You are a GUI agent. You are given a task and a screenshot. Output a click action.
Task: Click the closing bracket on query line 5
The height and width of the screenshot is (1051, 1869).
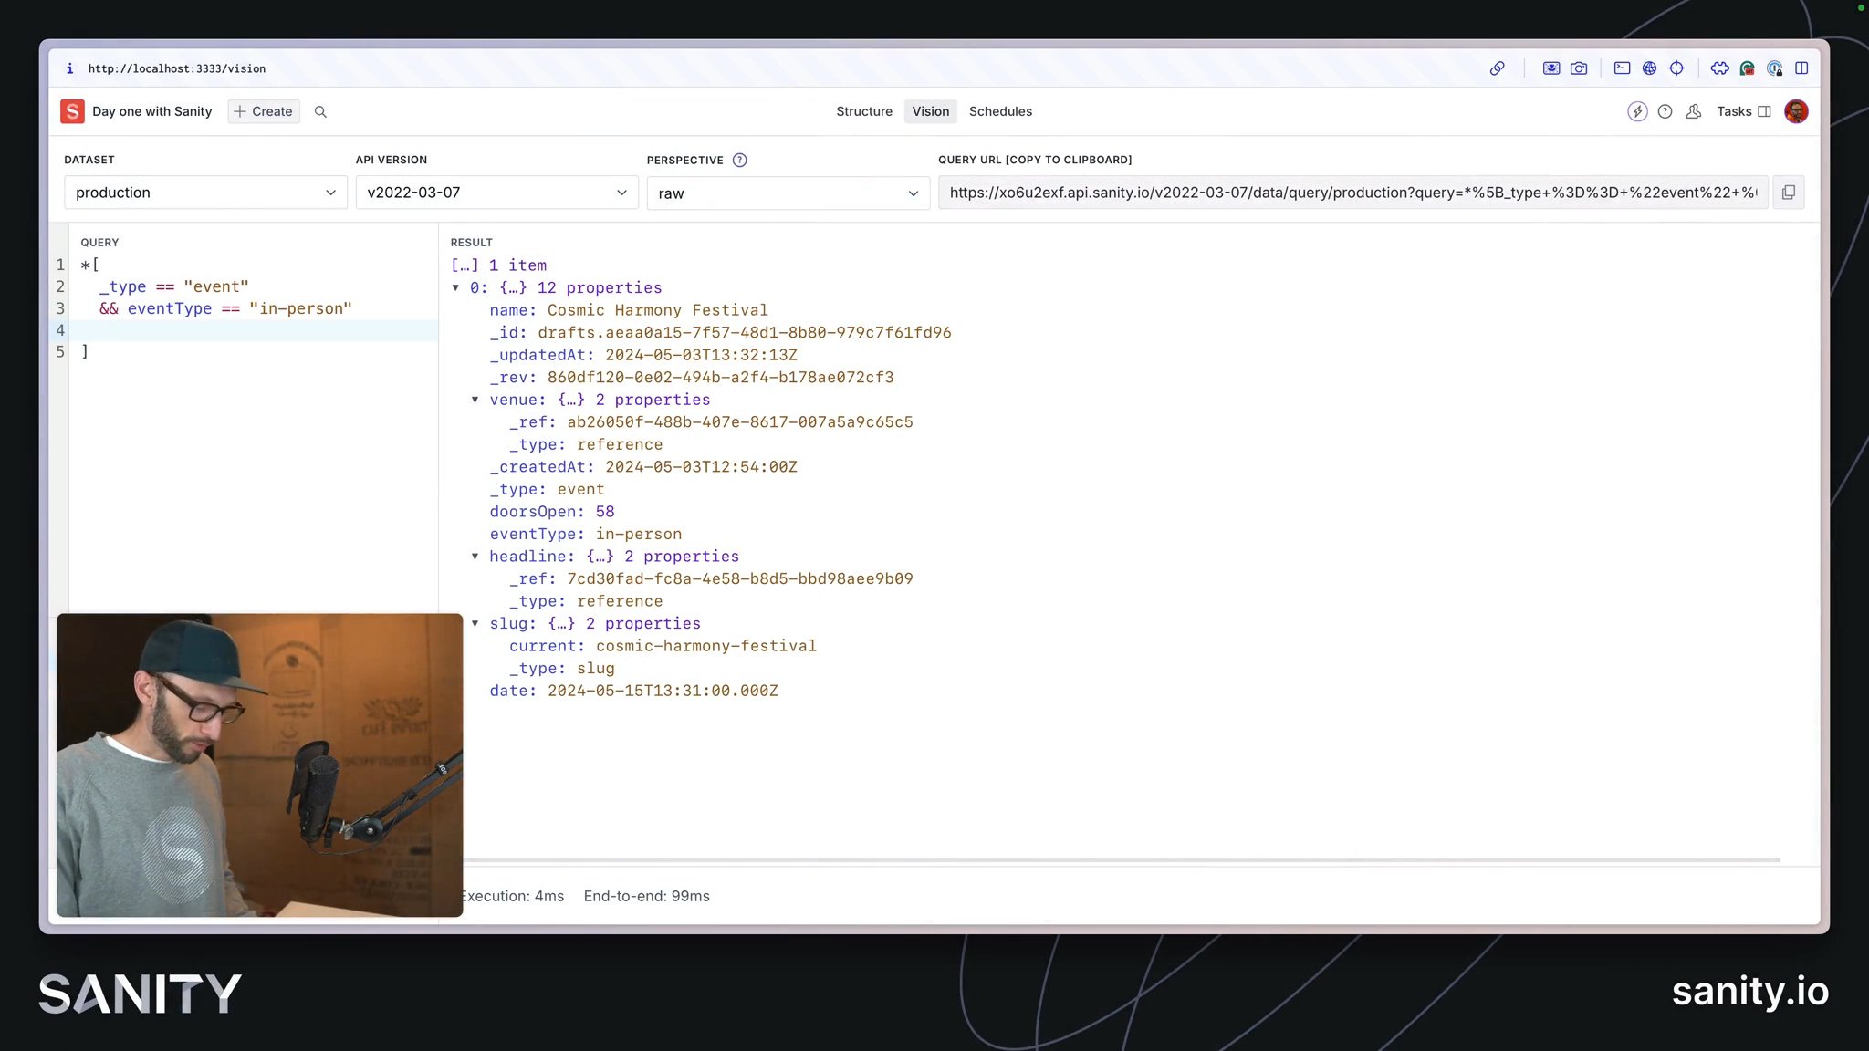tap(85, 351)
